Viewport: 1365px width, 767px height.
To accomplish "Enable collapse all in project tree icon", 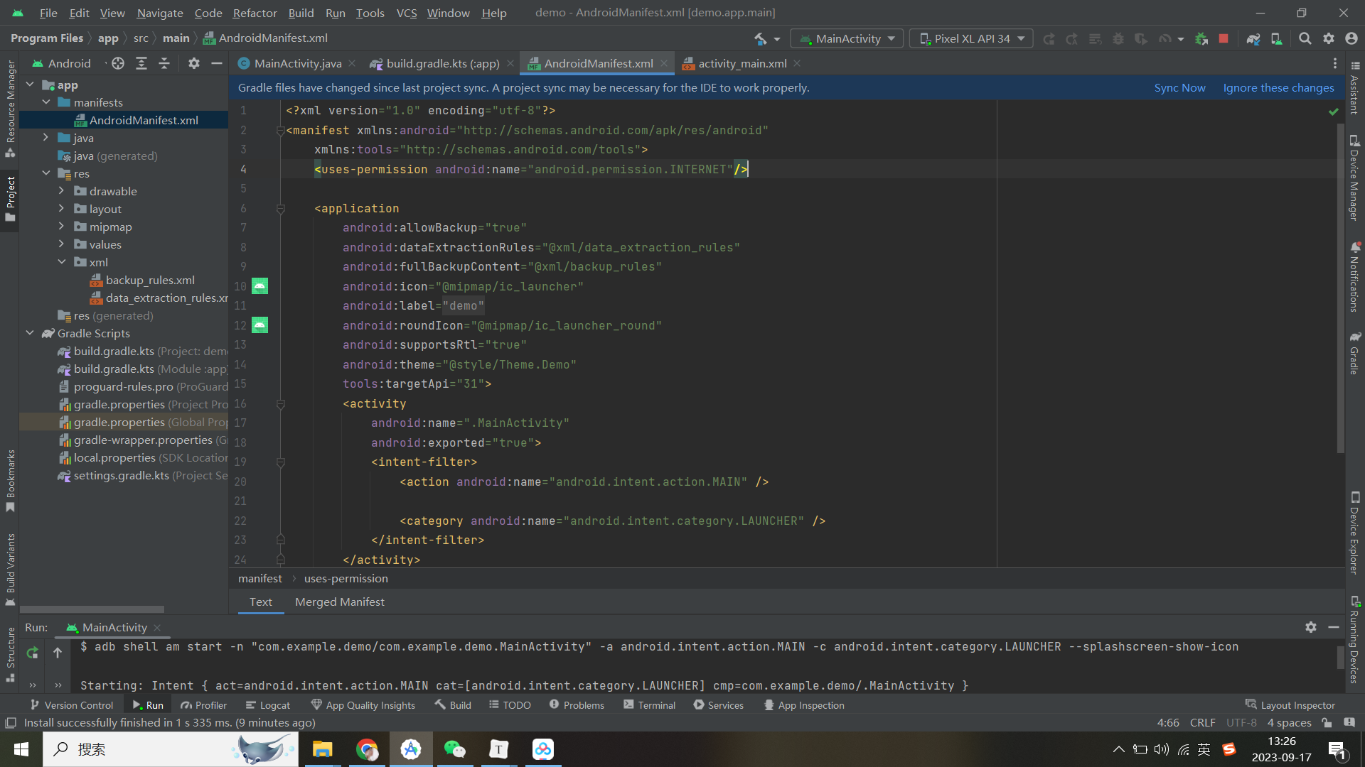I will [x=164, y=62].
